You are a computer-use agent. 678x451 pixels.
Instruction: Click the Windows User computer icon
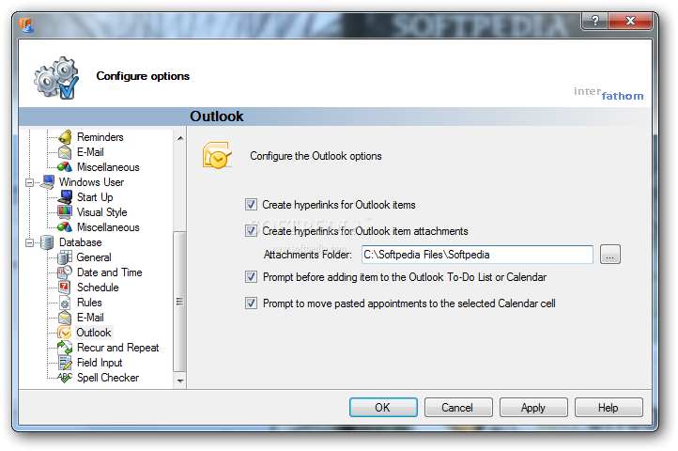tap(47, 182)
